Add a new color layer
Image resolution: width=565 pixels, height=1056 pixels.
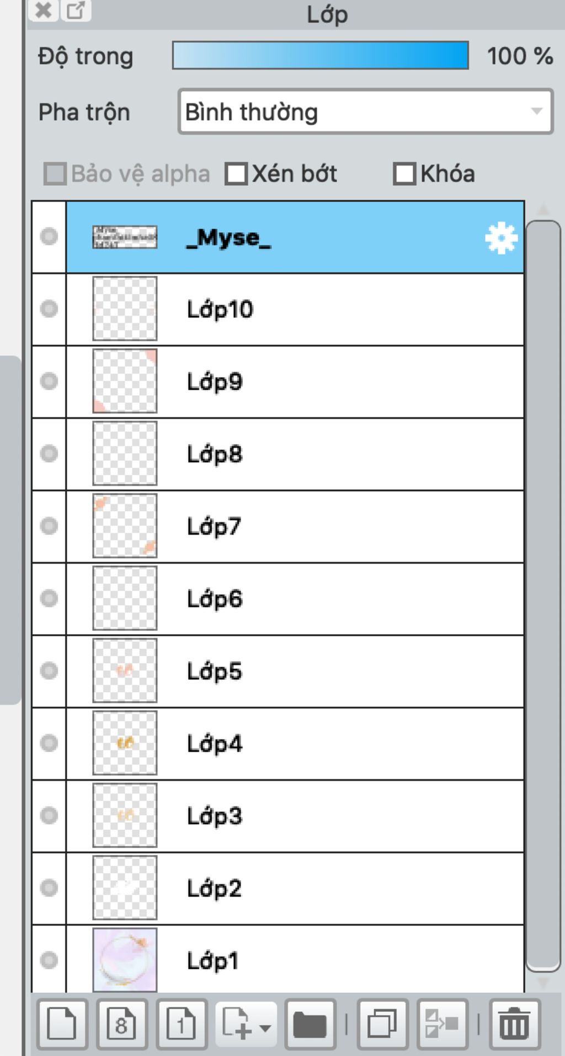tap(62, 1023)
